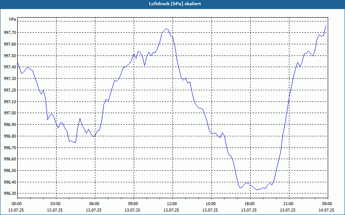Select the 997,00 y-axis value
Image resolution: width=345 pixels, height=215 pixels.
click(10, 113)
